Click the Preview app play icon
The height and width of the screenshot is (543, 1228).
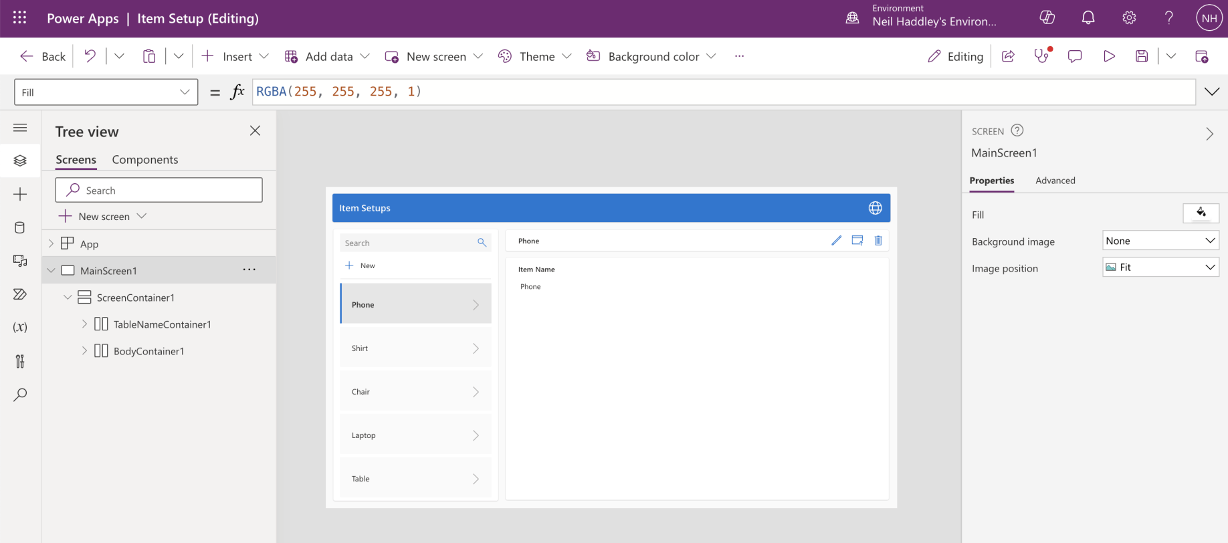pyautogui.click(x=1109, y=56)
